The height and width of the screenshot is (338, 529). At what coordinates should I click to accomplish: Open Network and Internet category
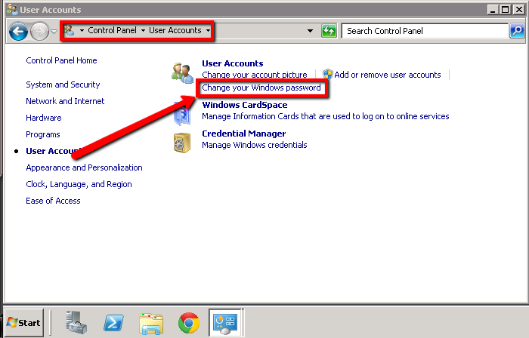pyautogui.click(x=65, y=101)
